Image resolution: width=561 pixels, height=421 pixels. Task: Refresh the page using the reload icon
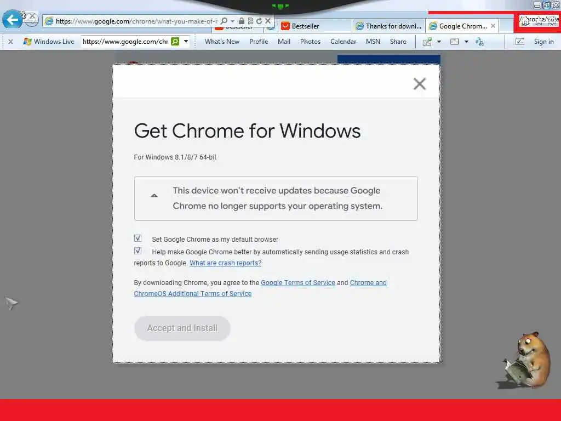[259, 21]
